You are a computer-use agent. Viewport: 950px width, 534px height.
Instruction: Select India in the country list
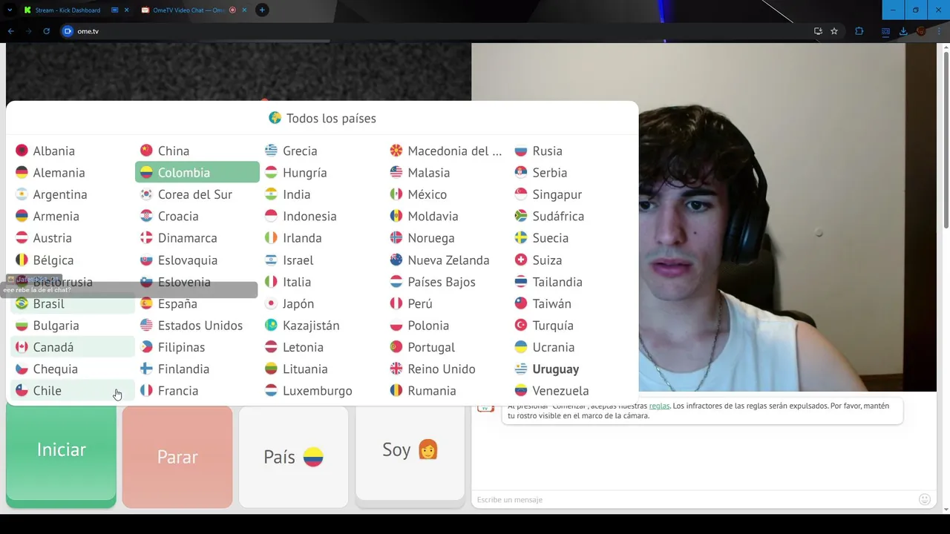pos(321,194)
